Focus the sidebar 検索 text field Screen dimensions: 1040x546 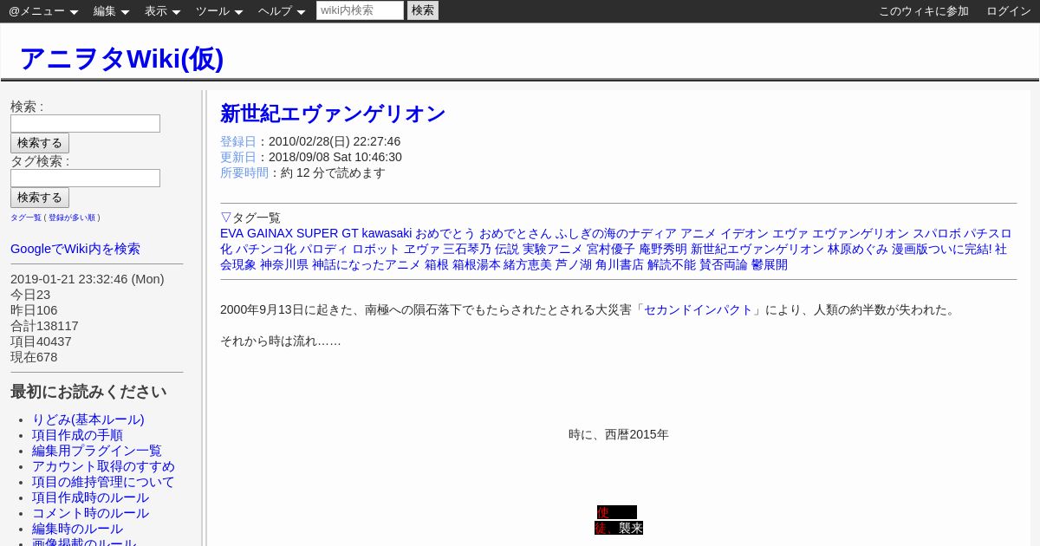point(85,123)
